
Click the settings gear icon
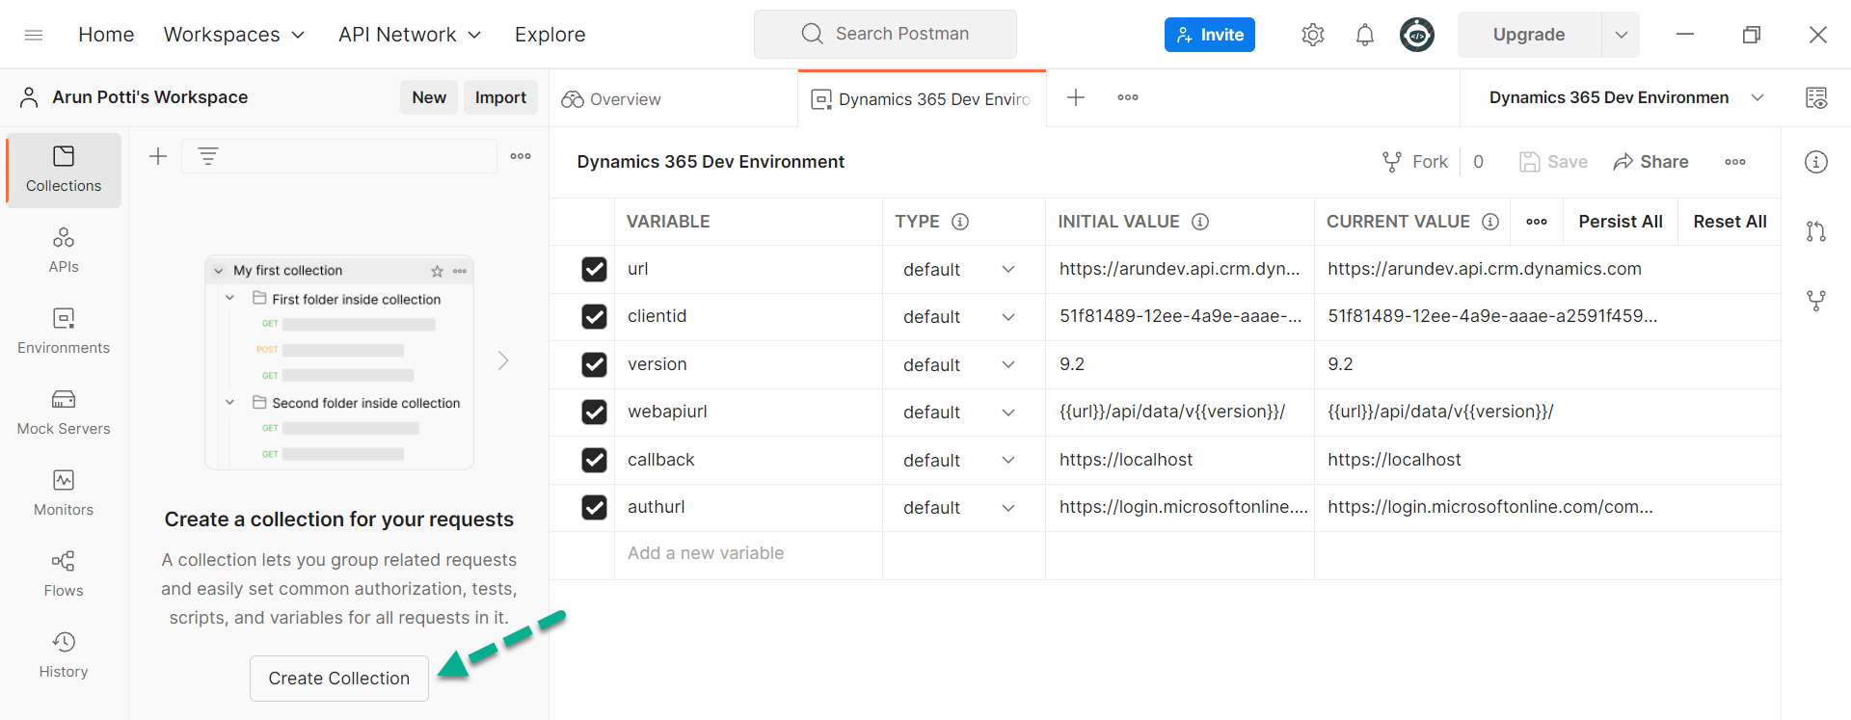[x=1313, y=35]
